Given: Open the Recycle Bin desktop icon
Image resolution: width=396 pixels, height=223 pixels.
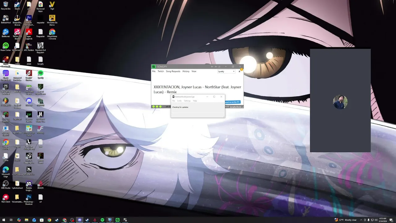Looking at the screenshot, I should [6, 6].
